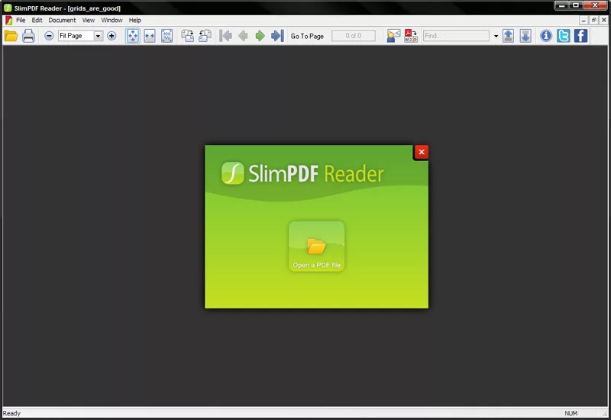Toggle Fit Width view mode
The image size is (611, 420).
pyautogui.click(x=150, y=36)
